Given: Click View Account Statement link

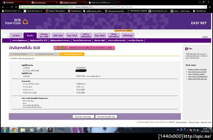Looking at the screenshot, I should coord(198,76).
